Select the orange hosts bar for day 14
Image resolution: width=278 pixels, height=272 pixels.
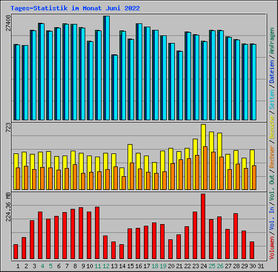point(124,183)
